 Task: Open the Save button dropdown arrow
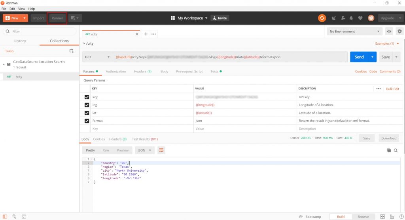396,57
